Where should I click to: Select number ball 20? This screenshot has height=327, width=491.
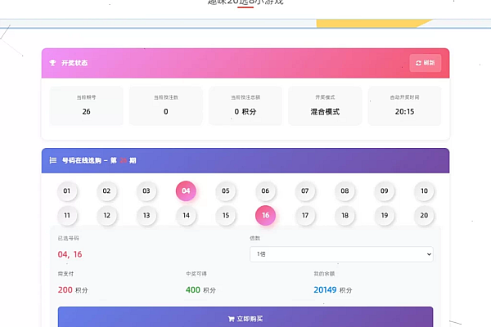(x=424, y=215)
